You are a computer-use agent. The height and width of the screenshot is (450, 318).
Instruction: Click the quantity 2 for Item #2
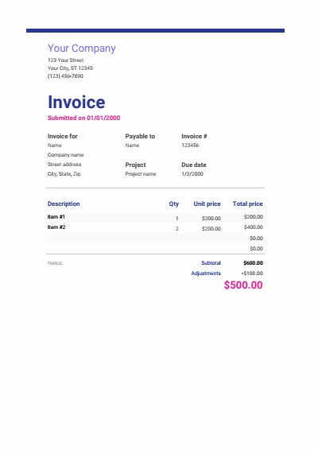pos(177,229)
